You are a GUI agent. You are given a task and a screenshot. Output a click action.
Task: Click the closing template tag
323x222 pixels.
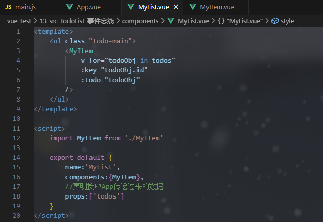[x=55, y=109]
